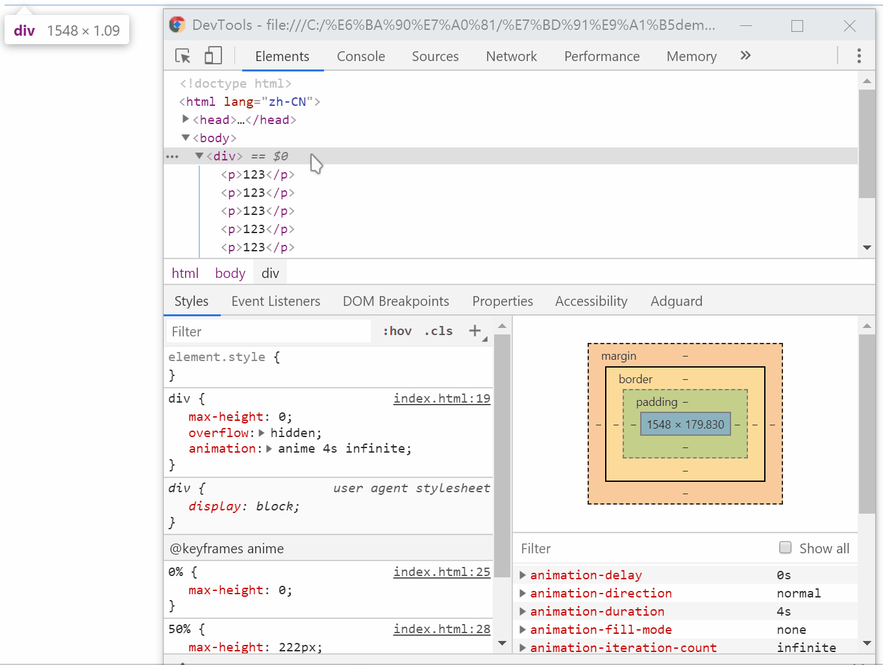883x665 pixels.
Task: Open the ellipsis actions beside the div node
Action: tap(172, 157)
